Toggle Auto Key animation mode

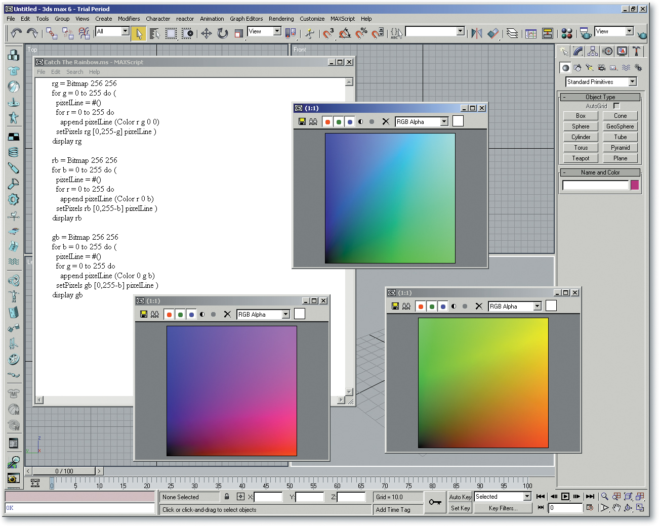coord(460,497)
